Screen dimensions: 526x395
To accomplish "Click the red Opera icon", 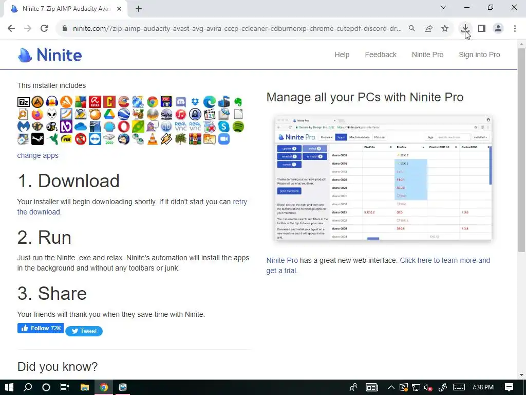I will click(124, 127).
